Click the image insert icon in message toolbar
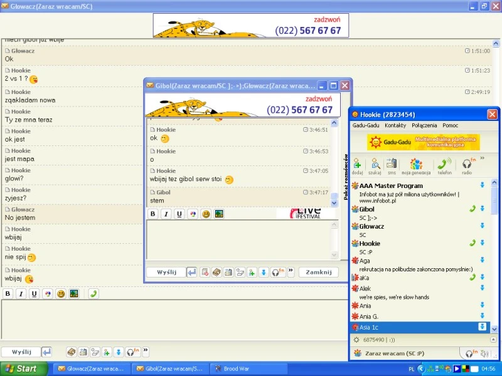 (218, 213)
